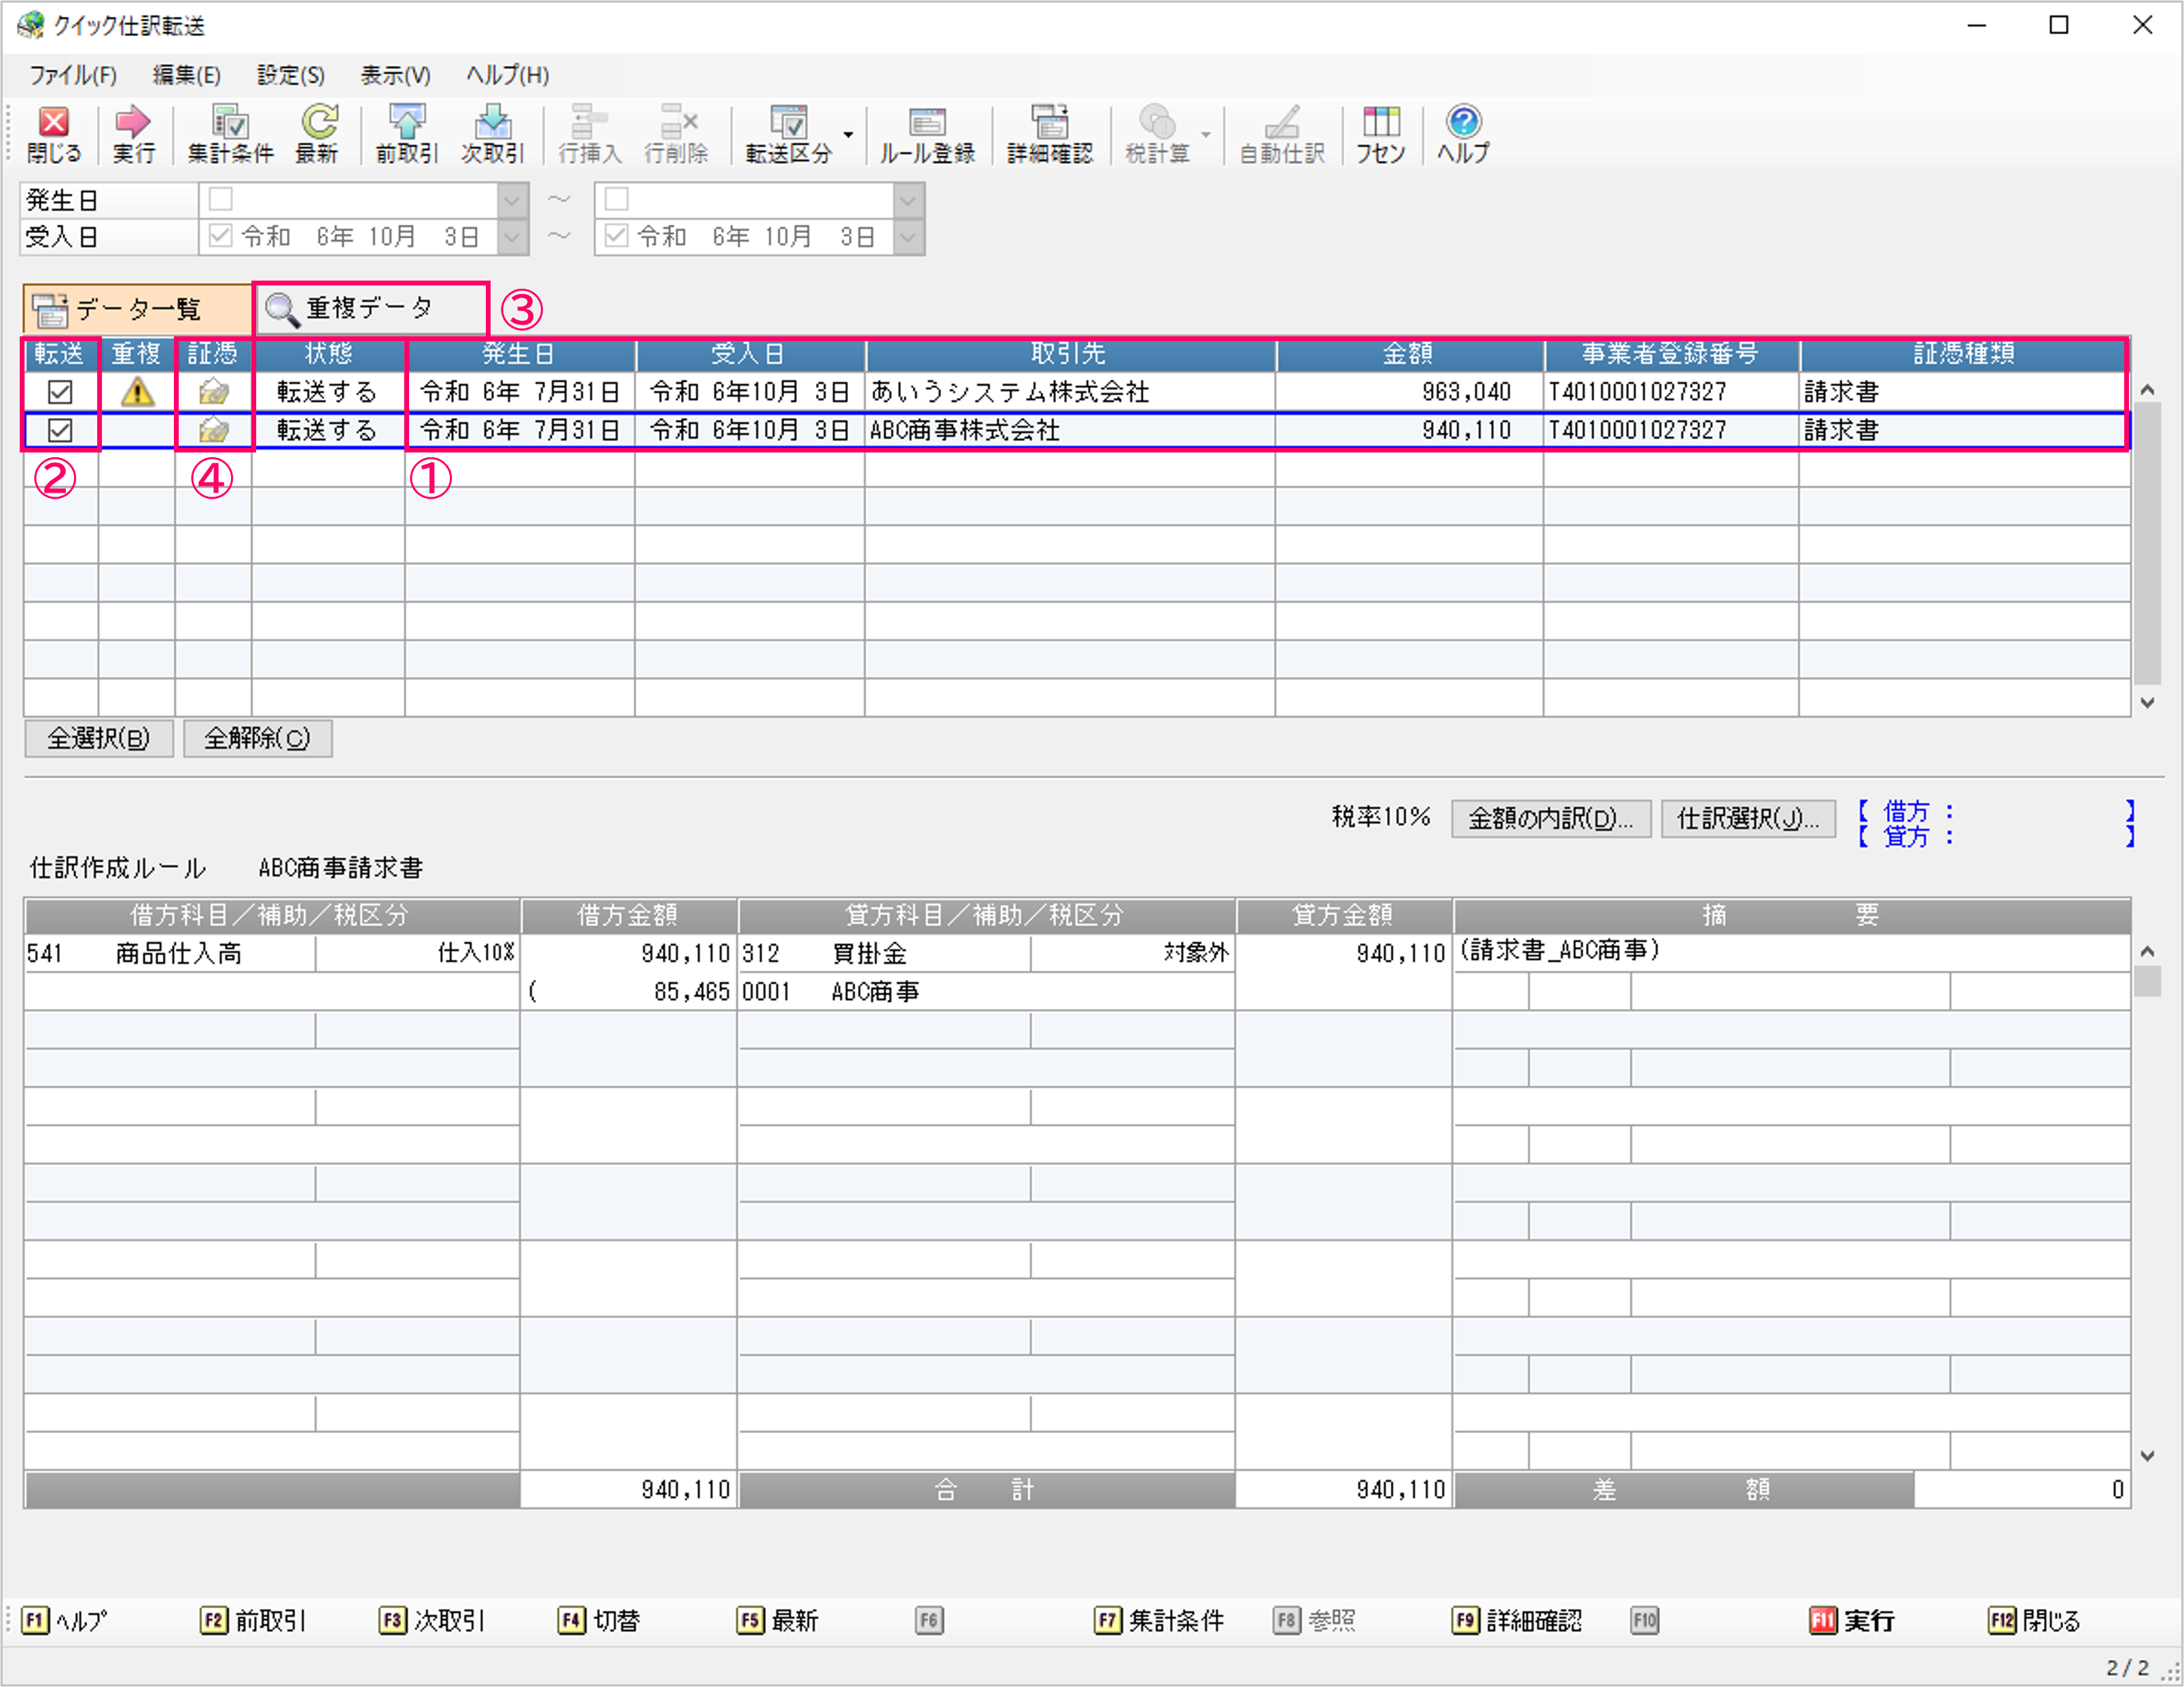Toggle 転送 checkbox on ABC商事株式会社 row
This screenshot has height=1687, width=2184.
coord(60,431)
